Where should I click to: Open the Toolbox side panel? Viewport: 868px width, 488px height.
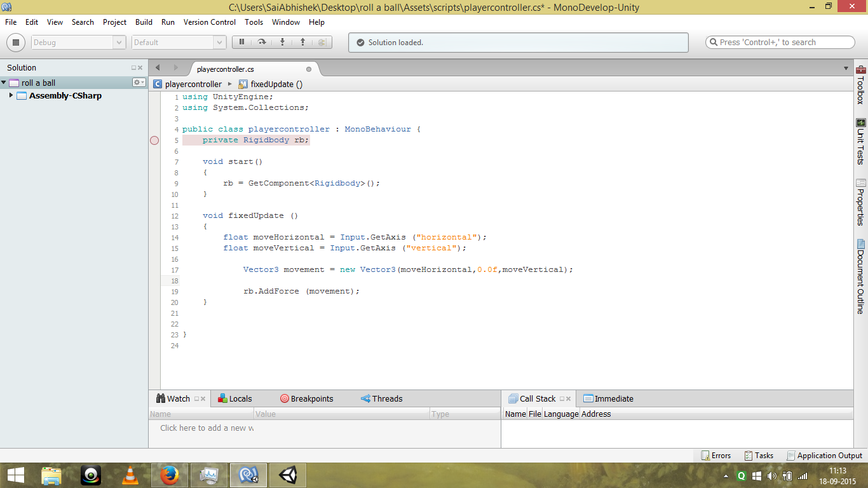(x=860, y=85)
